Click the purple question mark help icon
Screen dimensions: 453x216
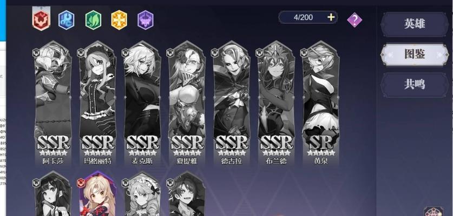pyautogui.click(x=354, y=20)
